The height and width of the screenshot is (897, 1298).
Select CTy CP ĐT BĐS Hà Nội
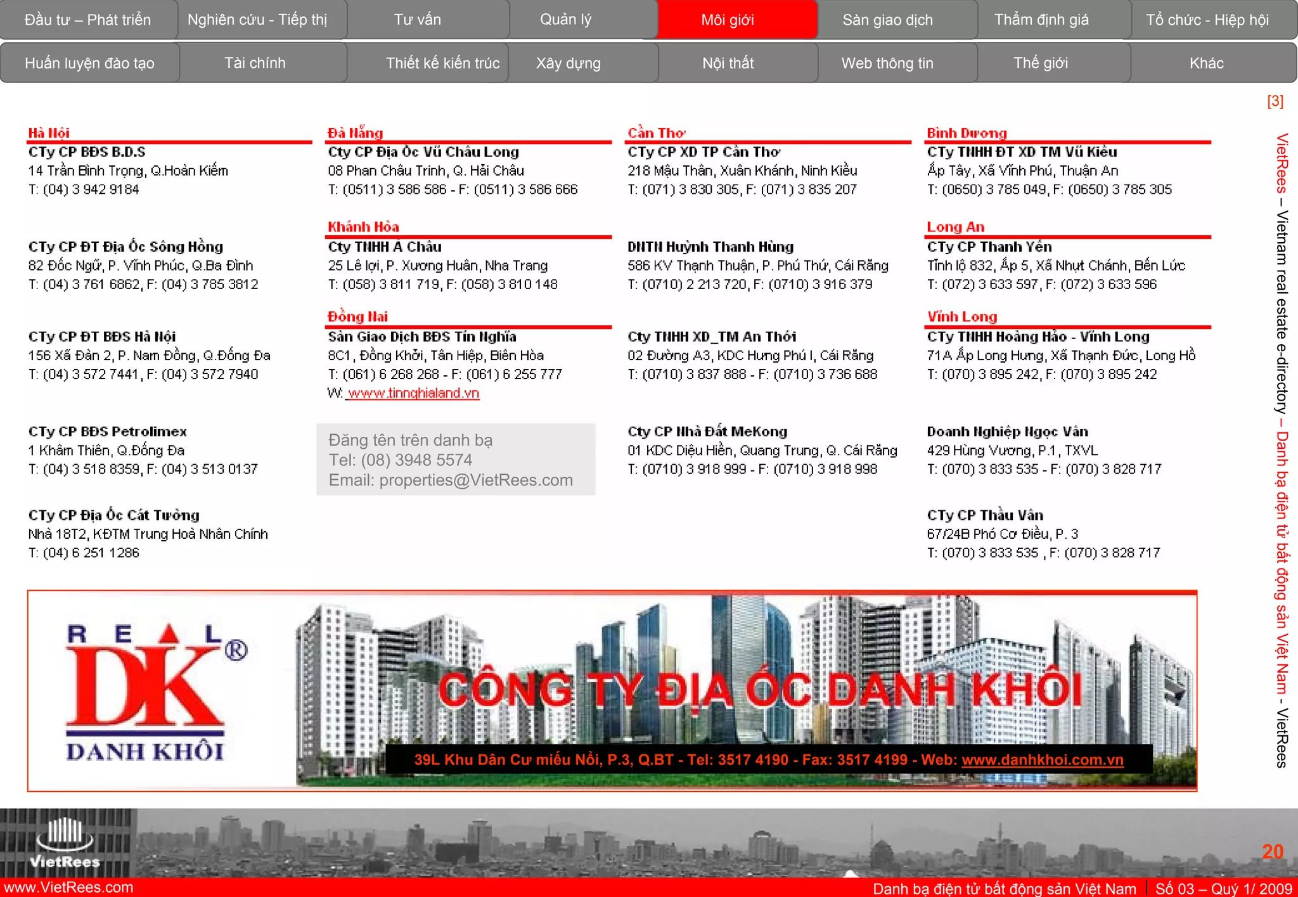(x=102, y=337)
